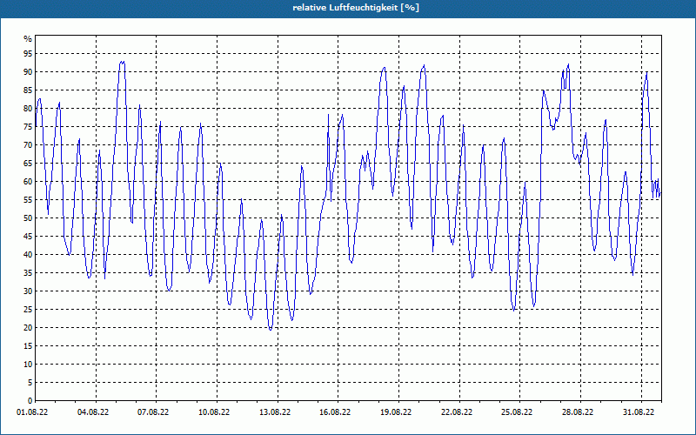
Task: Select the x-axis date label 07.08.22
Action: click(x=153, y=412)
